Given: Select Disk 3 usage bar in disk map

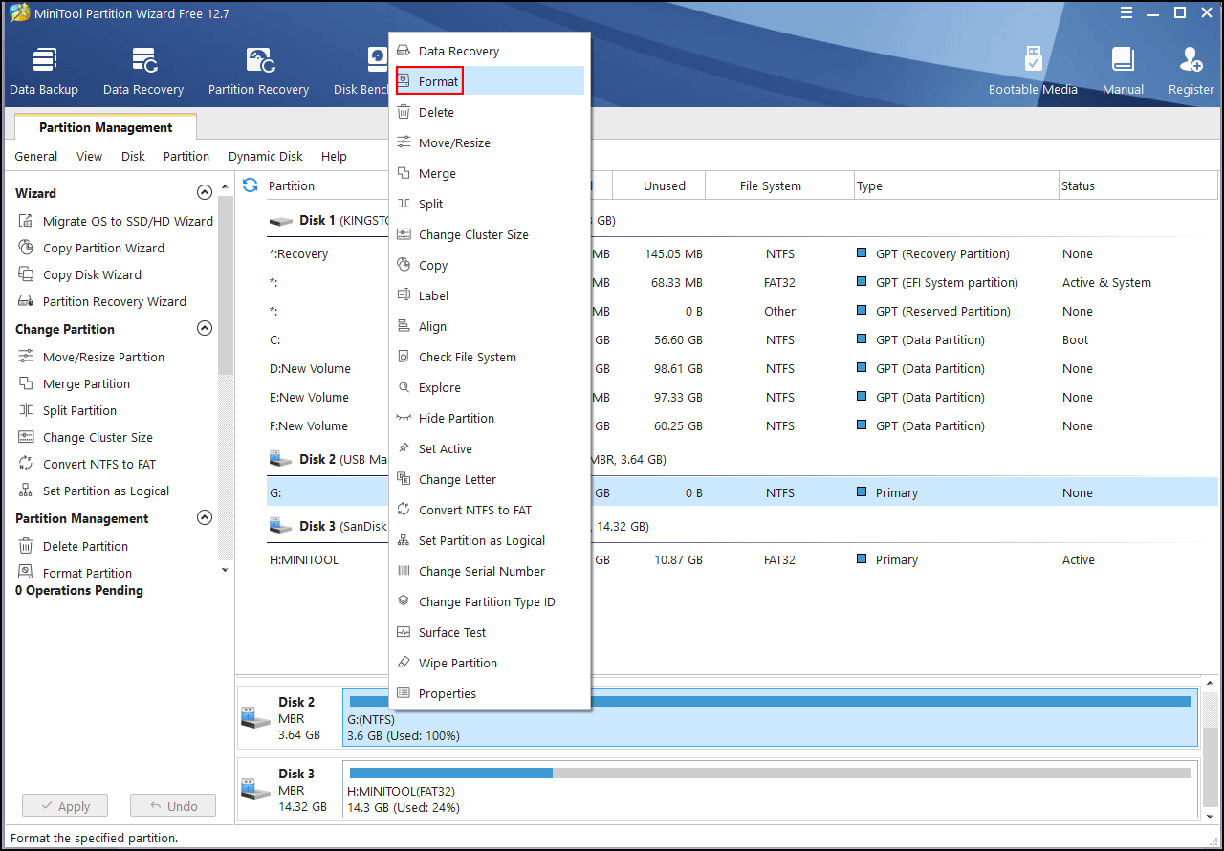Looking at the screenshot, I should click(x=770, y=773).
